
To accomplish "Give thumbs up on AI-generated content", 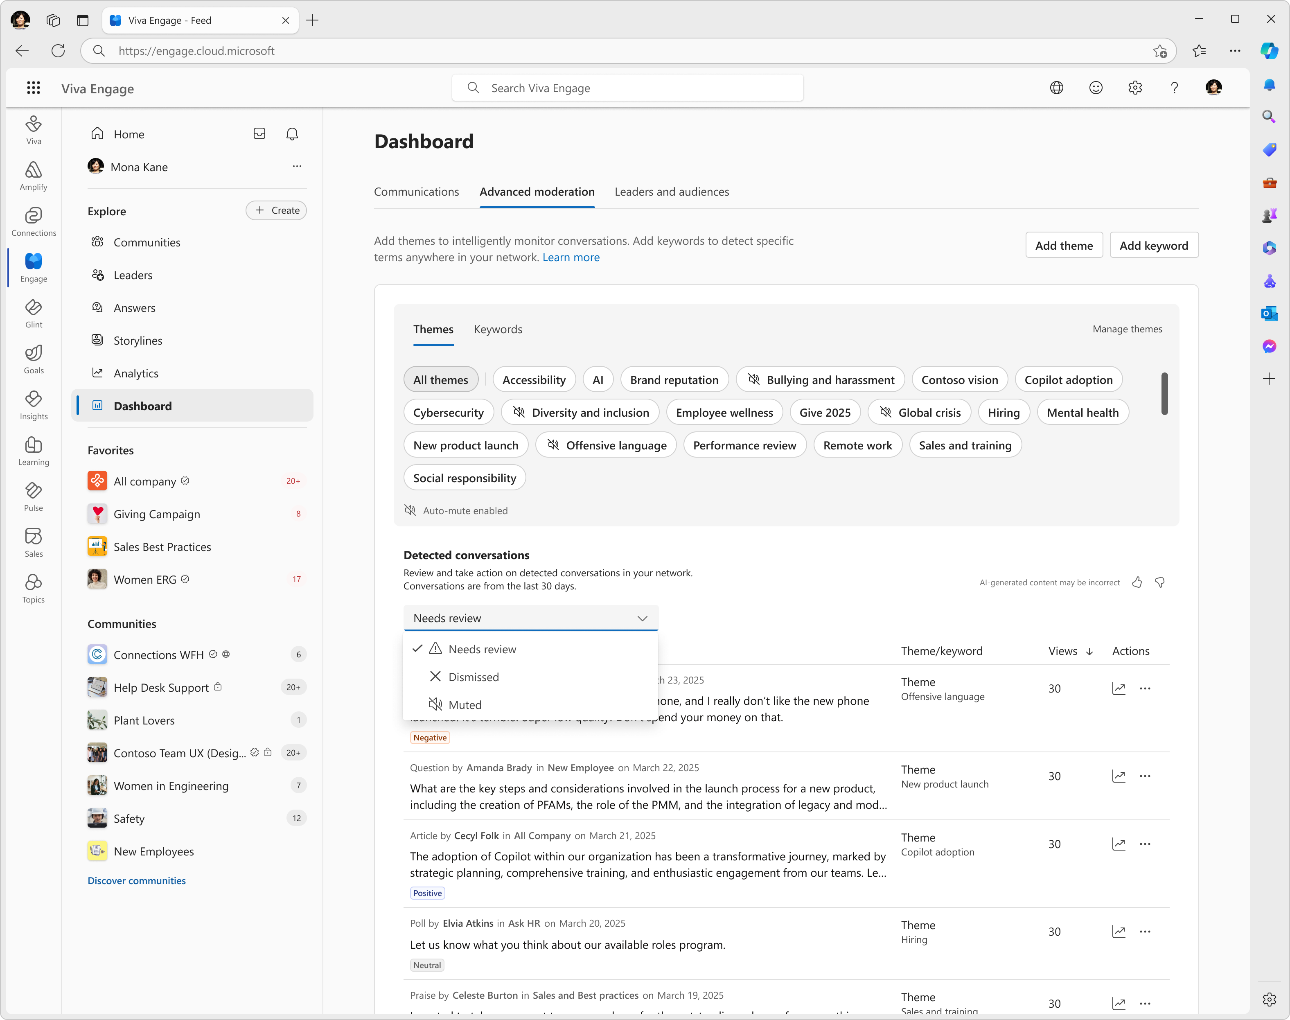I will (1137, 582).
